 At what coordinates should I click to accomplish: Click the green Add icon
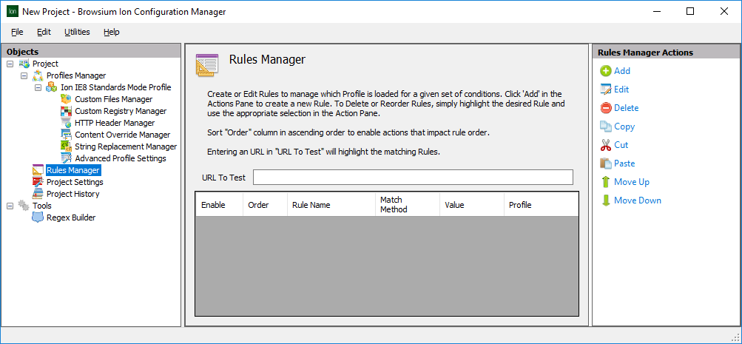coord(605,71)
